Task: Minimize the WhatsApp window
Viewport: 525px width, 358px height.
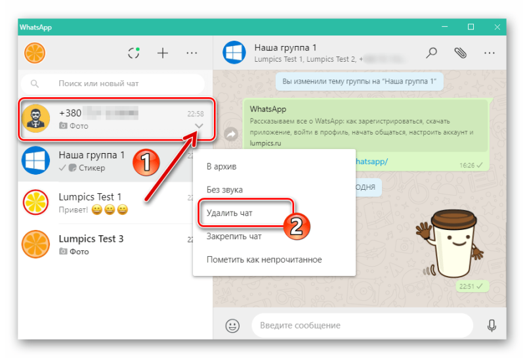Action: (x=445, y=27)
